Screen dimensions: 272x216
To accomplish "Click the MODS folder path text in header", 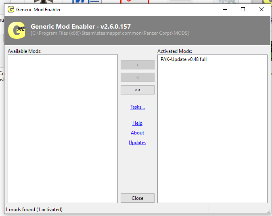I will click(x=110, y=33).
